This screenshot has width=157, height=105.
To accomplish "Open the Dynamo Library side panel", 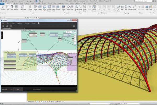I will pos(2,35).
